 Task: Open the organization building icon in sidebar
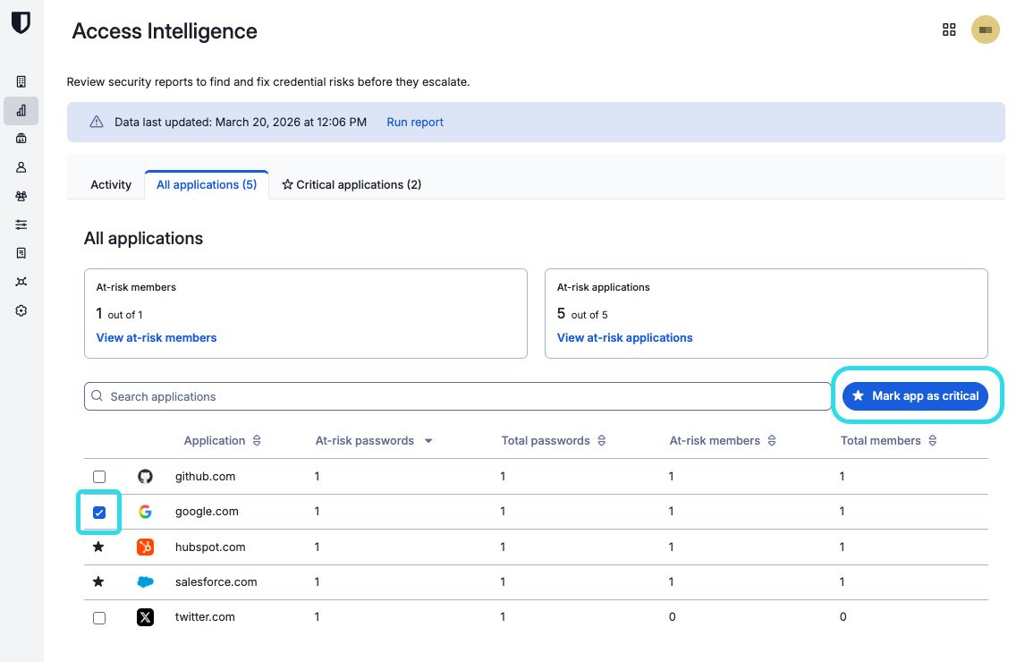21,81
